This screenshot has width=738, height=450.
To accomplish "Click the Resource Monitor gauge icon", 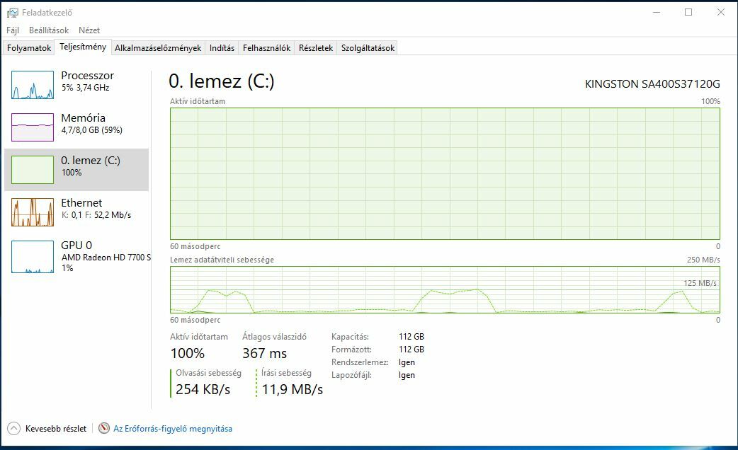I will pyautogui.click(x=105, y=428).
